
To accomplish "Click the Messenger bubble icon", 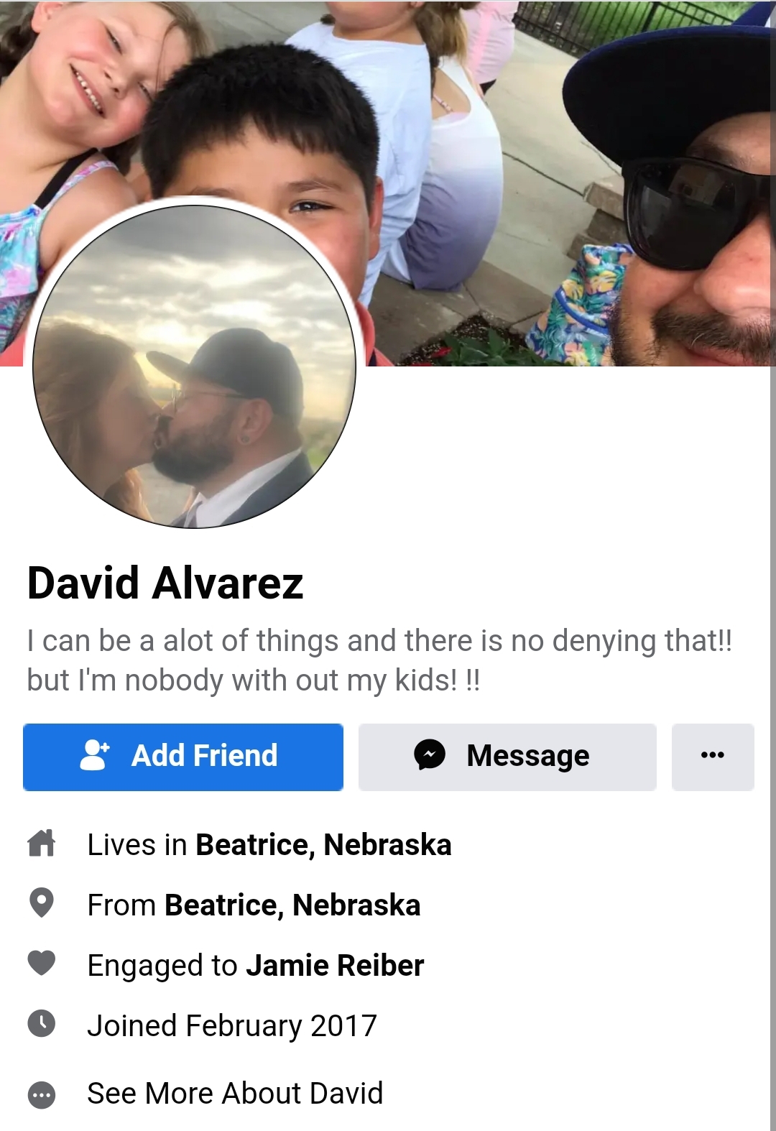I will tap(430, 755).
